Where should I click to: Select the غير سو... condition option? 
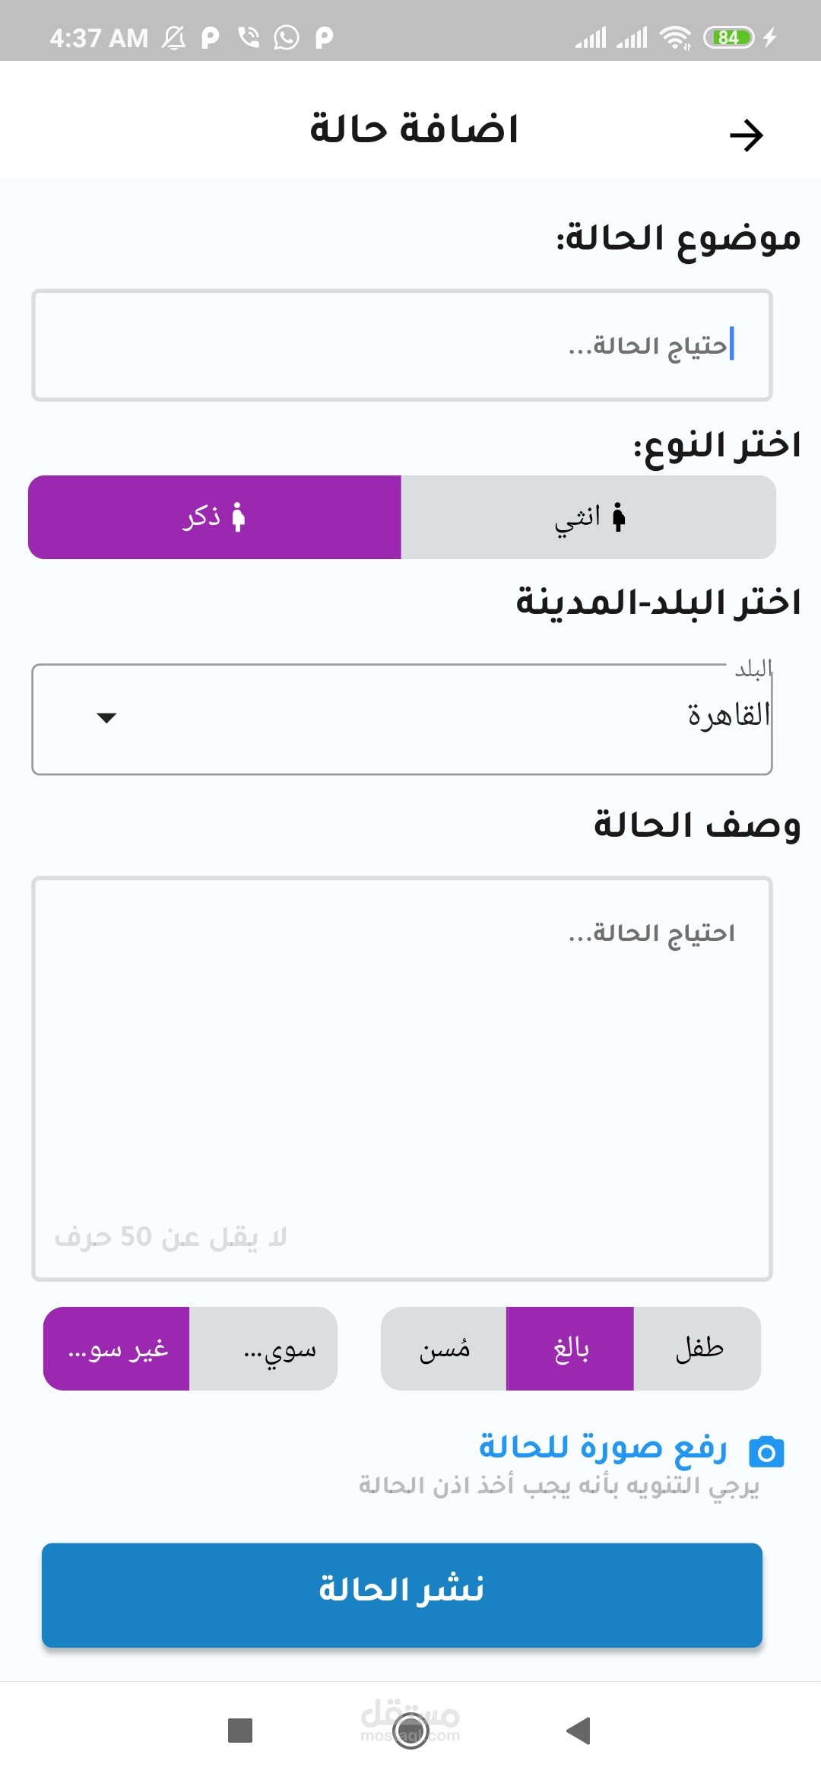[x=116, y=1349]
